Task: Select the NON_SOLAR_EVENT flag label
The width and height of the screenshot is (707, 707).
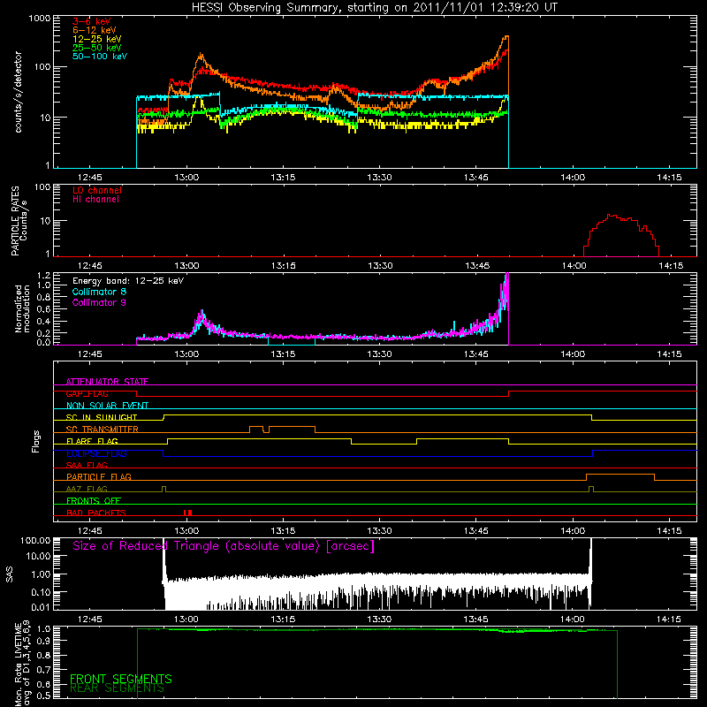Action: pos(107,406)
